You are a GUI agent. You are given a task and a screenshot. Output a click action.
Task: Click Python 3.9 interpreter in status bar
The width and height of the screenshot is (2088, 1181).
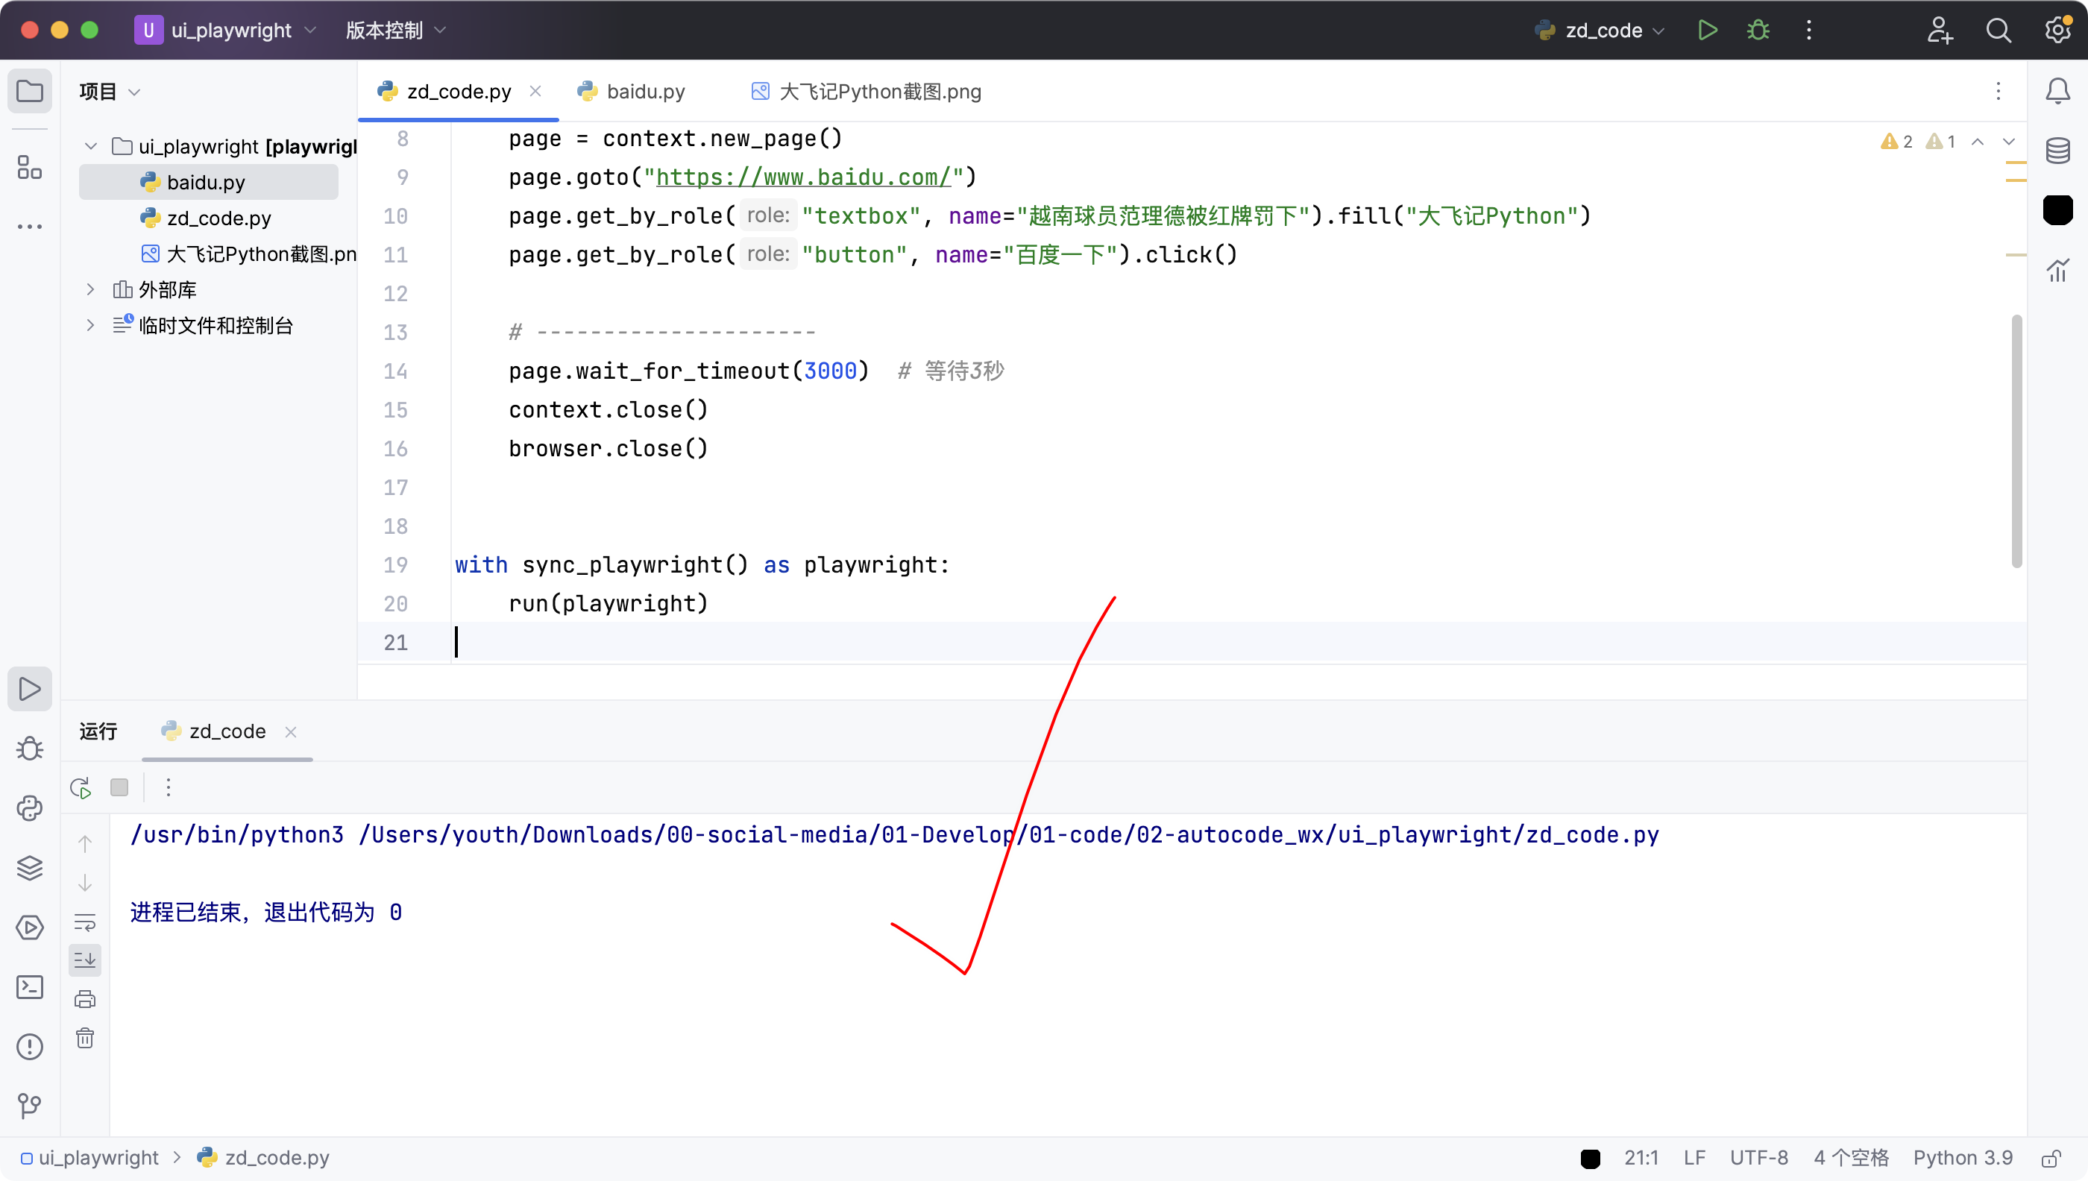click(1962, 1157)
